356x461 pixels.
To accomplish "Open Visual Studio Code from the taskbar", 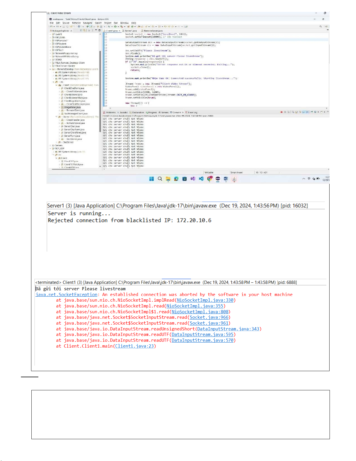I will (x=201, y=179).
